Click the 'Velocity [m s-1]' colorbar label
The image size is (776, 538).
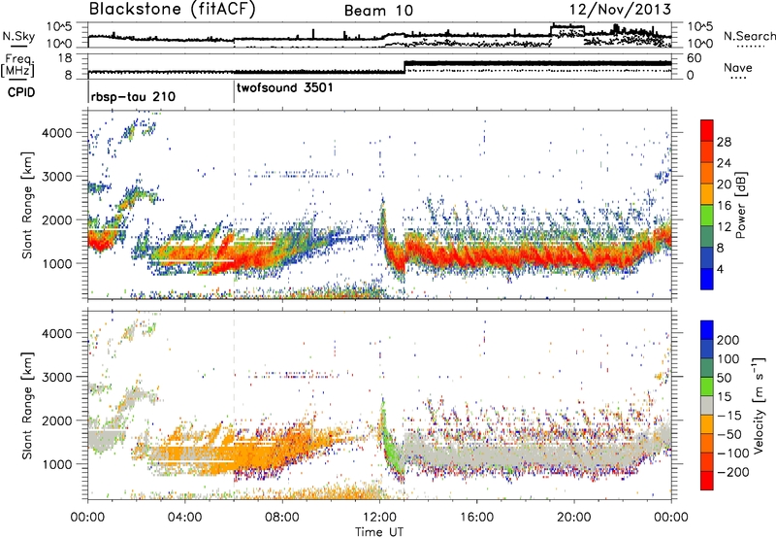(x=759, y=405)
